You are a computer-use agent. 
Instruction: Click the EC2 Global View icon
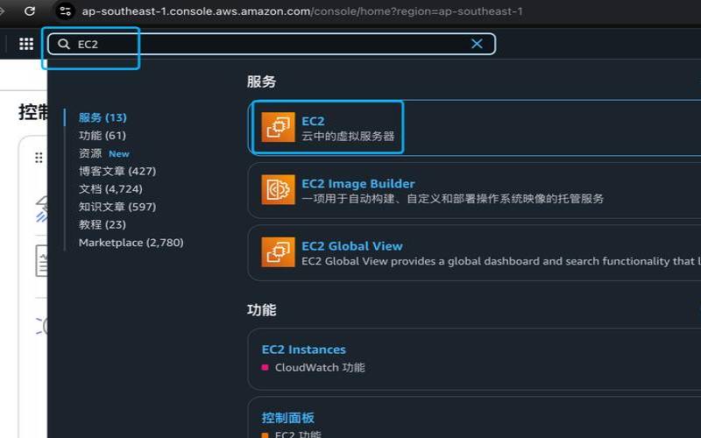tap(278, 252)
